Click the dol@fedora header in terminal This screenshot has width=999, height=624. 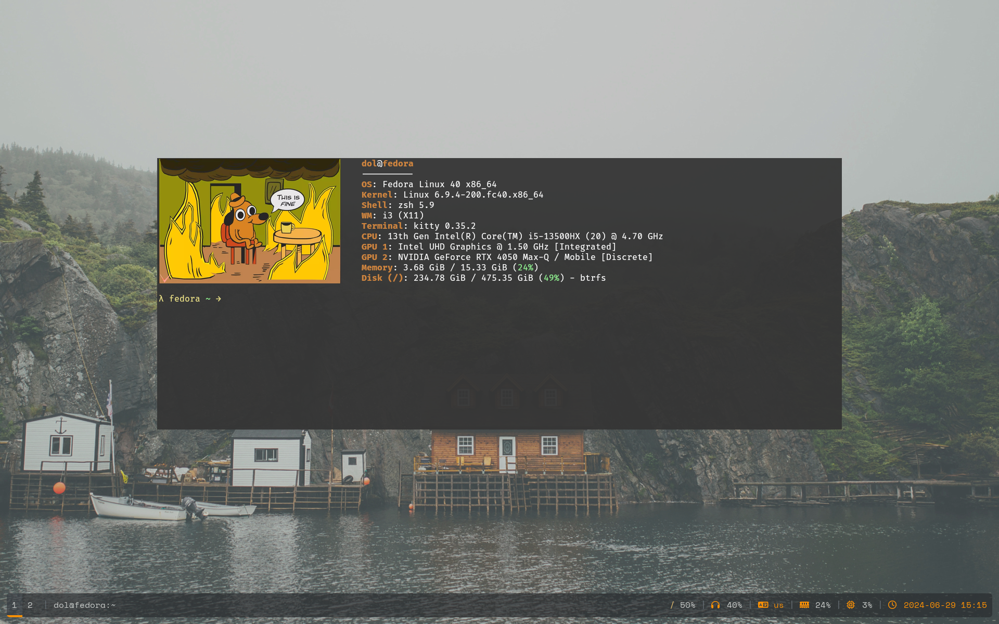click(387, 163)
